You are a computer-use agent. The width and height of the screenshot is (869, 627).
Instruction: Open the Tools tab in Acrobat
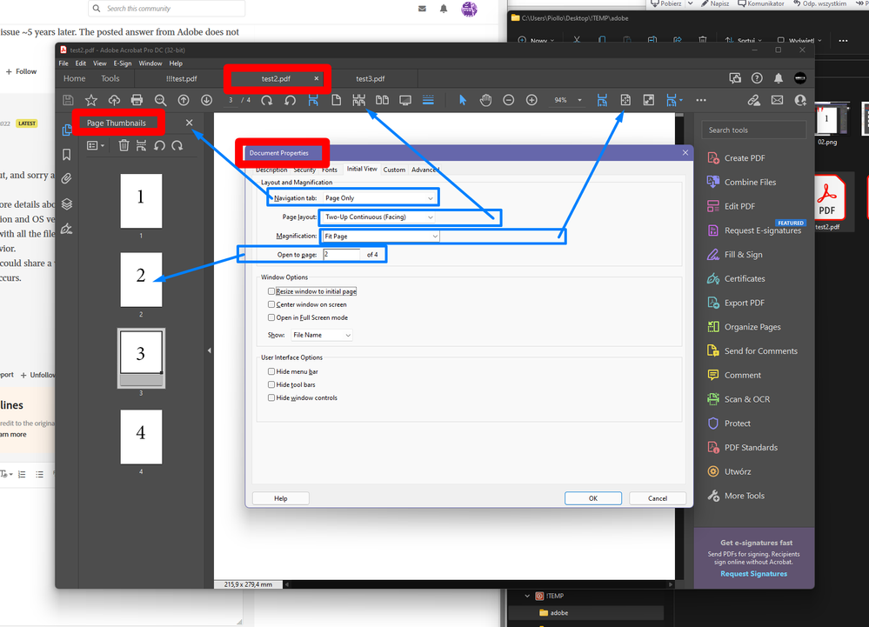[110, 78]
